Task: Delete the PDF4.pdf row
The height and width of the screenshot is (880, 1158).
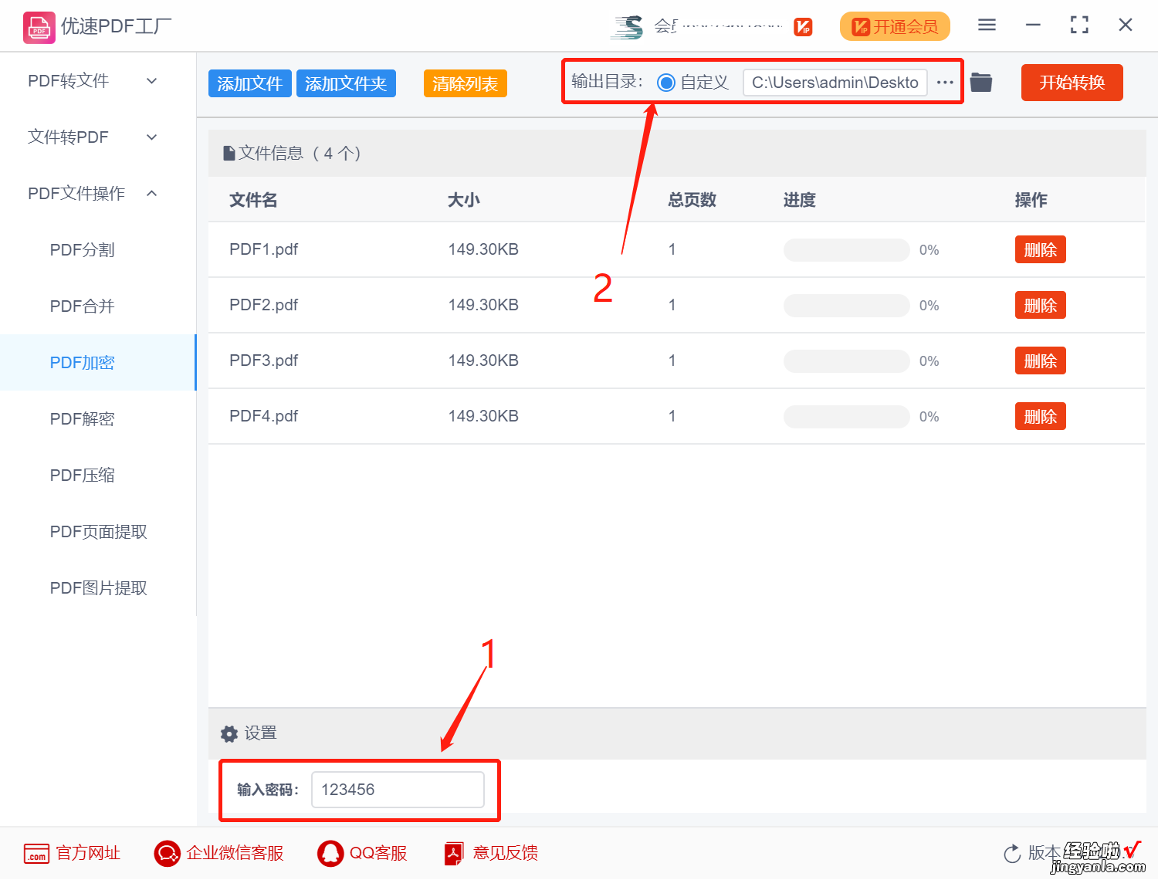Action: click(1040, 416)
